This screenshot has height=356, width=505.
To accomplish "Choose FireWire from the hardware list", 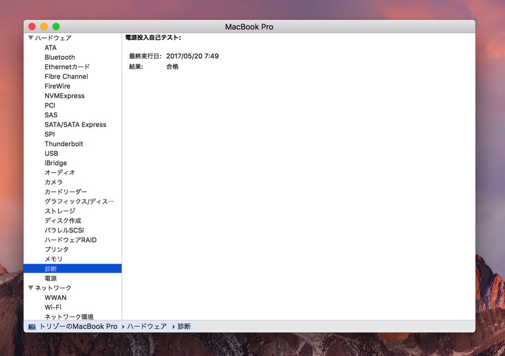I will pos(57,86).
